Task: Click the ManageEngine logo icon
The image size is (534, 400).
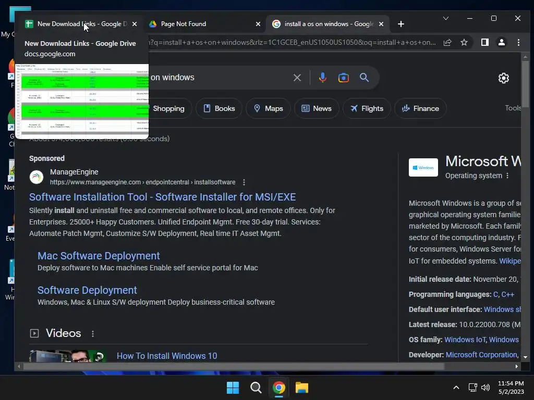Action: click(x=37, y=177)
